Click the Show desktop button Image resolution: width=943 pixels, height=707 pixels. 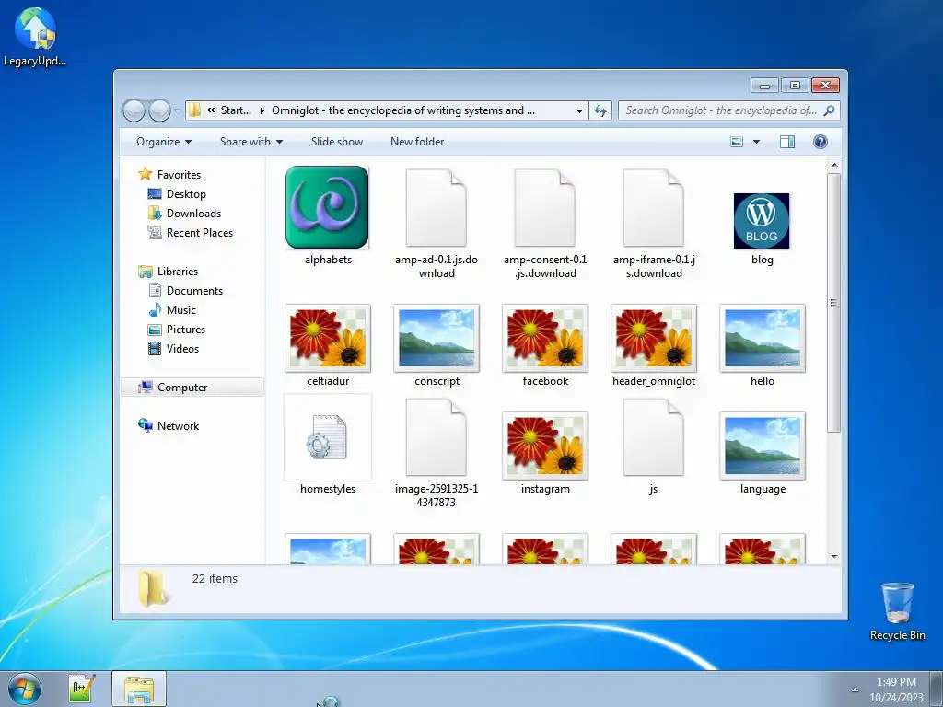[x=937, y=689]
